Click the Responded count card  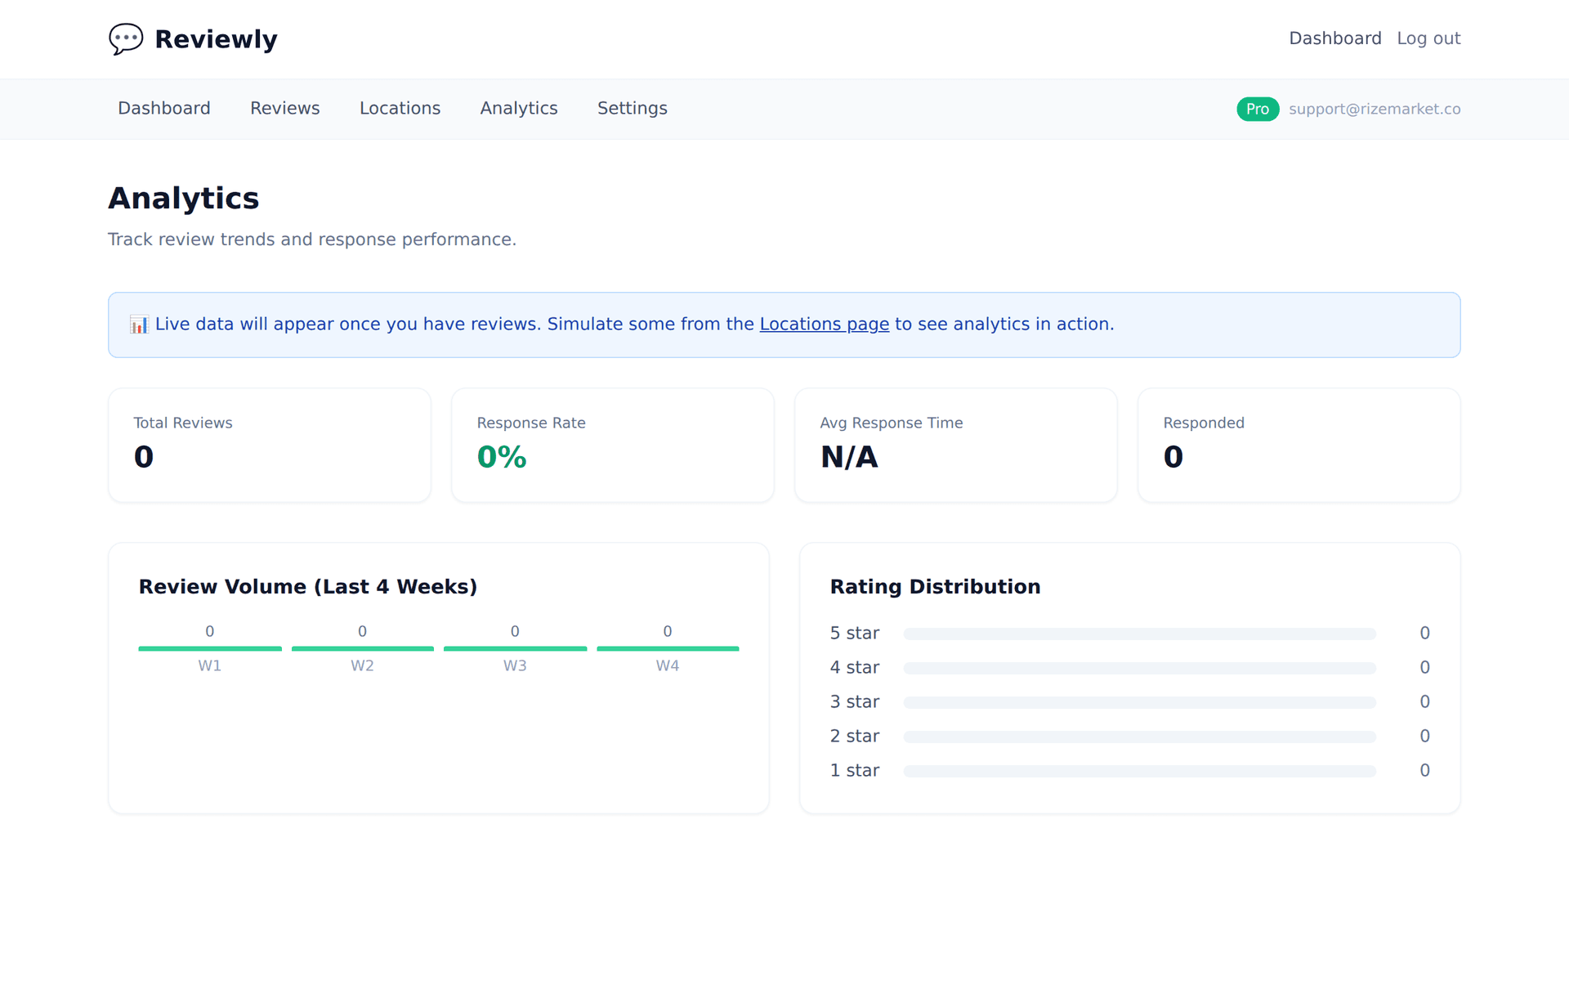[x=1299, y=445]
